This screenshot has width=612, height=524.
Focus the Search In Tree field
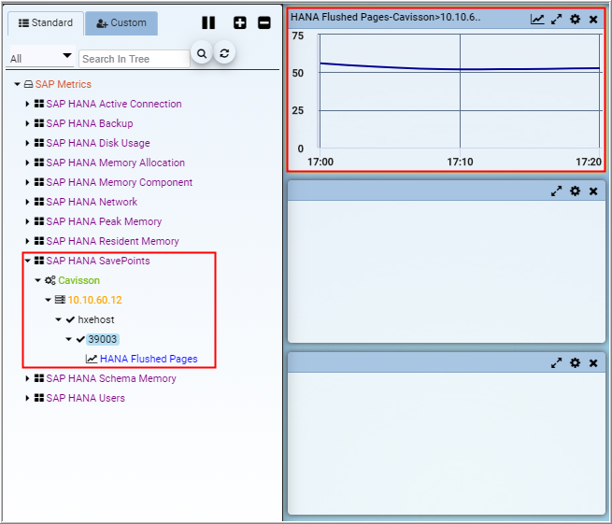[134, 59]
